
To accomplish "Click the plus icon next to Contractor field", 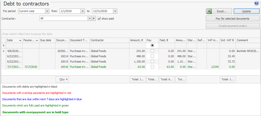I will [x=94, y=18].
